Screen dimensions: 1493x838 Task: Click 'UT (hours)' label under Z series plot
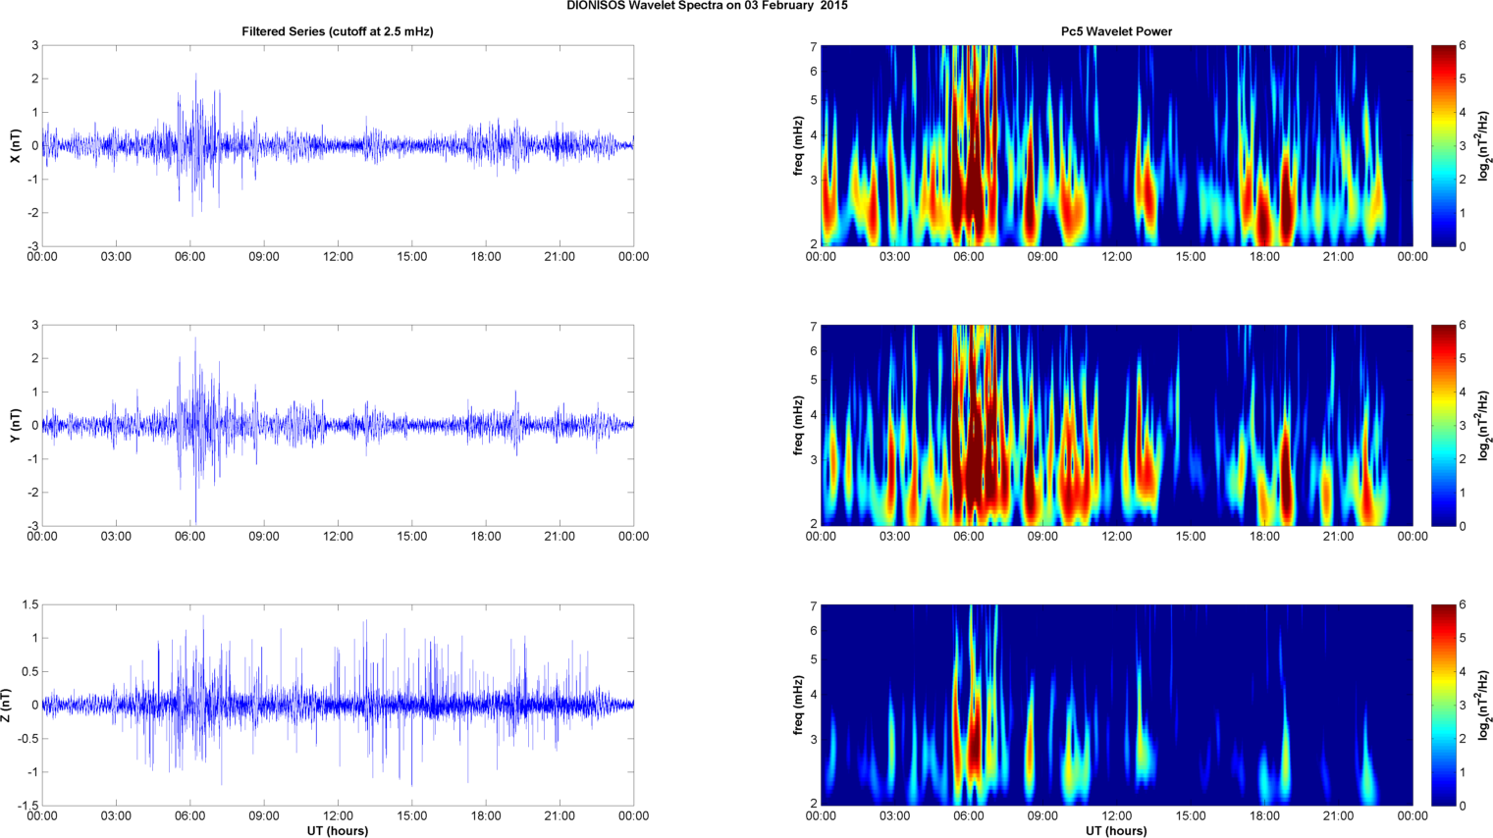(338, 831)
